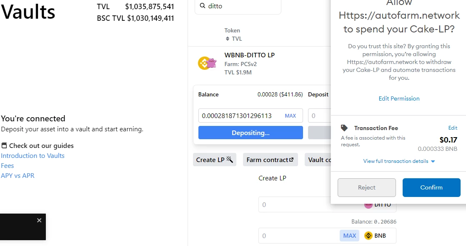Click the TVL $1,035,875,541 value
Viewport: 466px width, 246px height.
click(150, 7)
